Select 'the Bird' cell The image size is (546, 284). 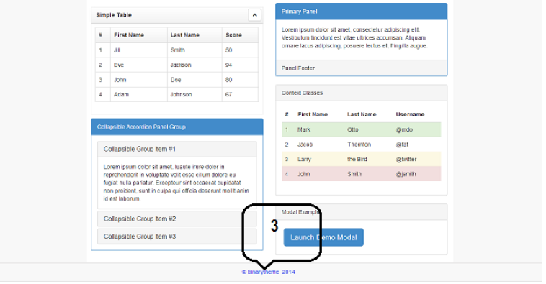coord(357,159)
